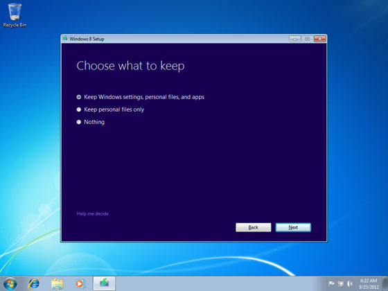Click the volume speaker tray icon
Viewport: 388px width, 291px height.
coord(350,283)
